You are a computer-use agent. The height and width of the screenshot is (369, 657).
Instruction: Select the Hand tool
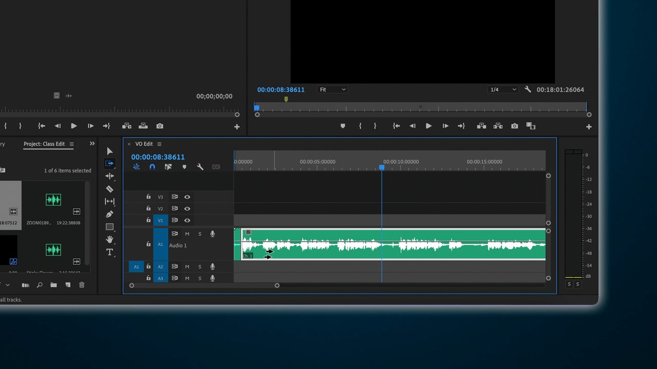pos(109,239)
